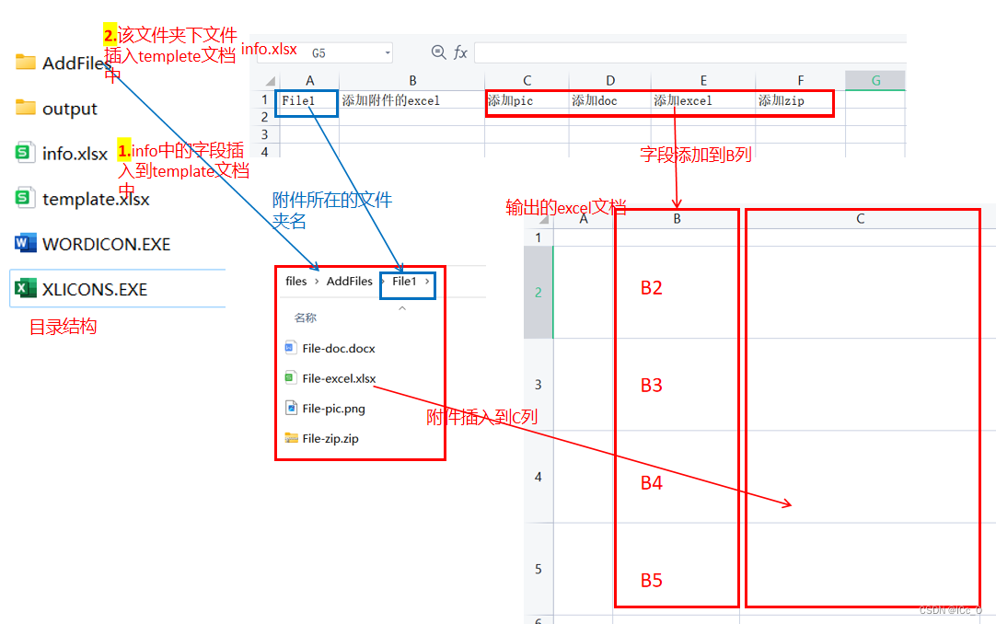
Task: Click the G5 name box field
Action: [x=325, y=52]
